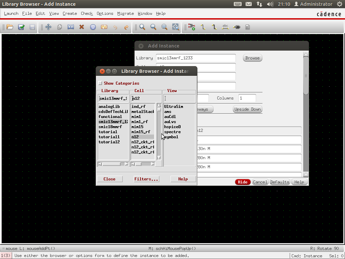Open the sound volume indicator
The height and width of the screenshot is (259, 345).
tap(270, 4)
